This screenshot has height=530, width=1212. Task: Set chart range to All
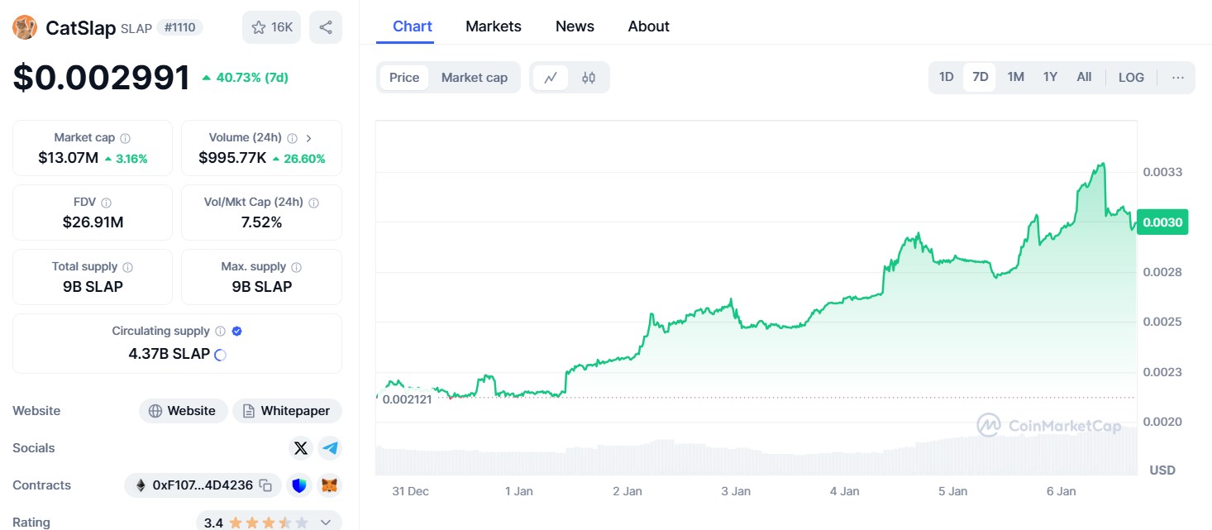click(1084, 77)
